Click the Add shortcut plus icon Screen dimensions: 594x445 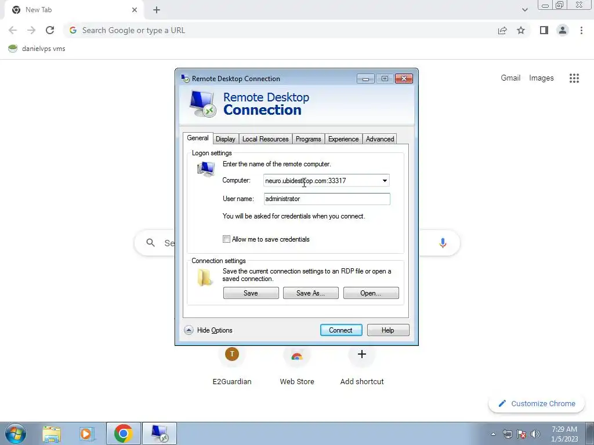(x=362, y=355)
